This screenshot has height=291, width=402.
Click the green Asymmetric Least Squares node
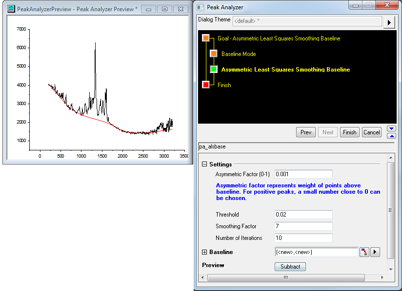214,69
